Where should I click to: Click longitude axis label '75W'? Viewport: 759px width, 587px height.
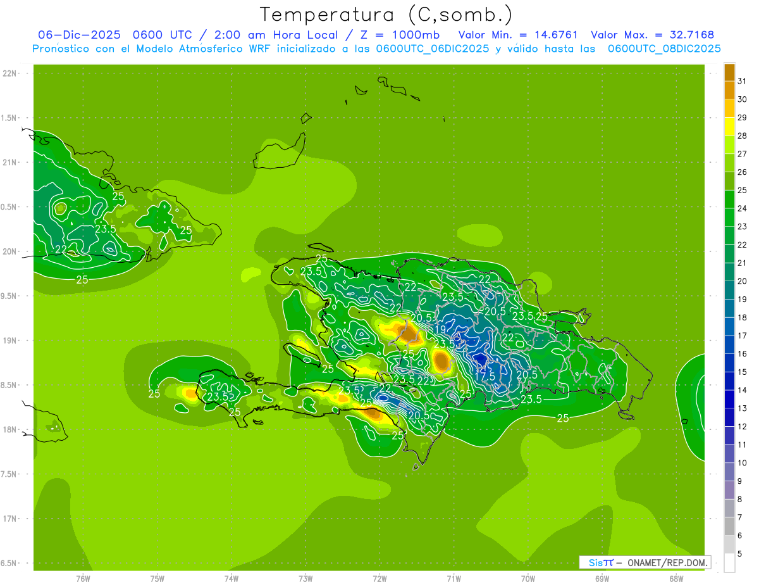click(x=157, y=578)
